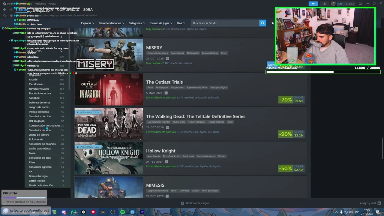Open the Hollow Knight title link
This screenshot has width=384, height=216.
tap(161, 151)
